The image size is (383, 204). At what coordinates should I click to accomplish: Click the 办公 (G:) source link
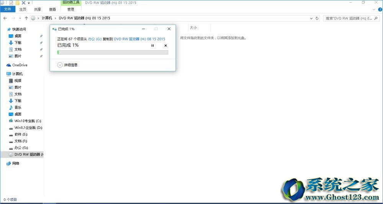click(x=95, y=39)
